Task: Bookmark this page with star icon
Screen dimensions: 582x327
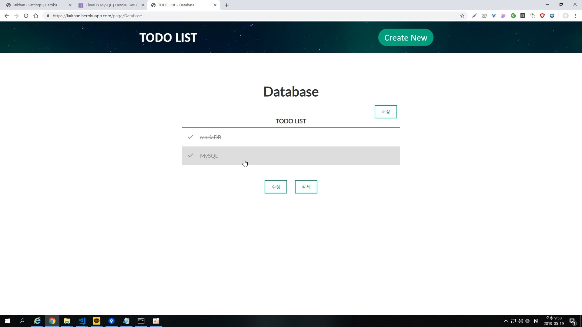Action: click(x=462, y=16)
